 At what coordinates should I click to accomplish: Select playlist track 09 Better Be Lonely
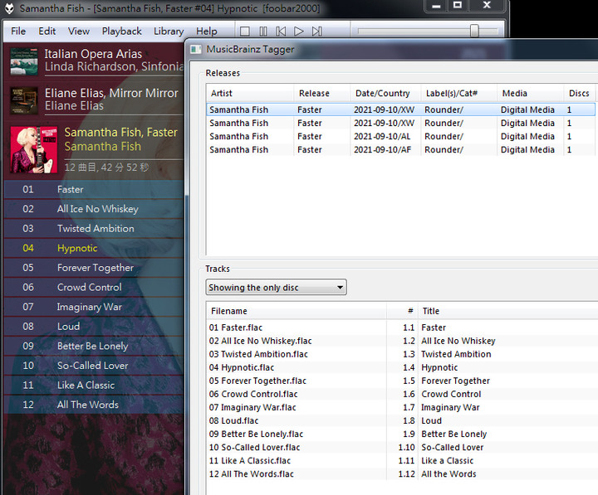coord(94,346)
